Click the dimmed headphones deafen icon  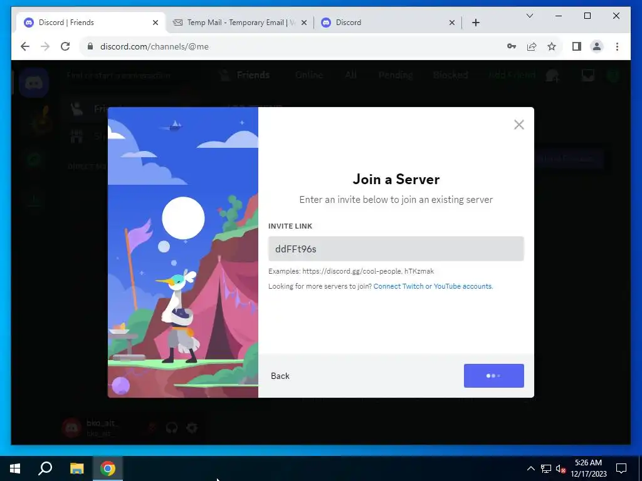[172, 428]
